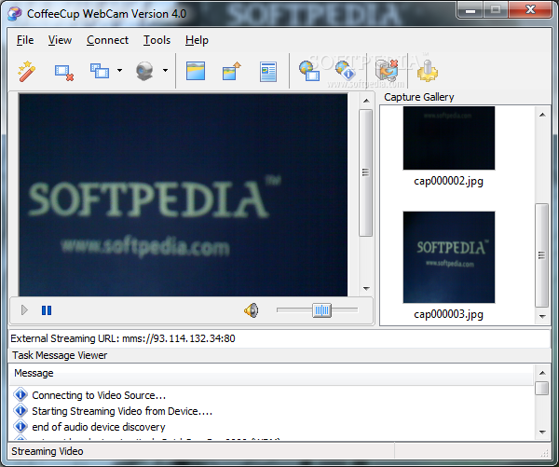The image size is (559, 467).
Task: Select the cap000003.jpg thumbnail
Action: click(x=449, y=257)
